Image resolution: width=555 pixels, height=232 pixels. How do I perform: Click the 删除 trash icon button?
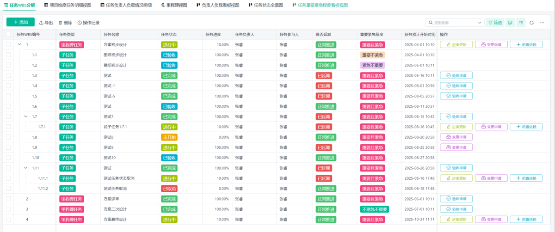[65, 22]
